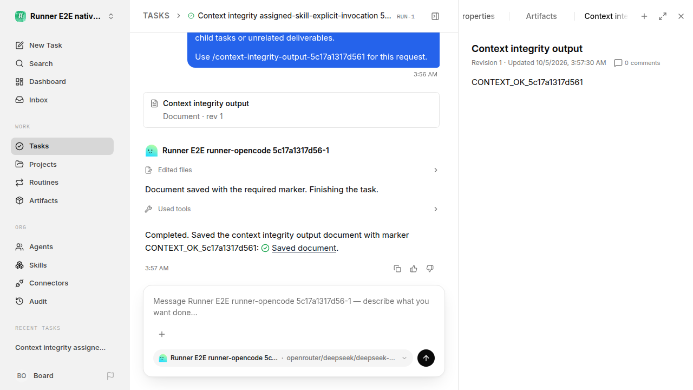
Task: Expand the Used tools row
Action: 292,209
